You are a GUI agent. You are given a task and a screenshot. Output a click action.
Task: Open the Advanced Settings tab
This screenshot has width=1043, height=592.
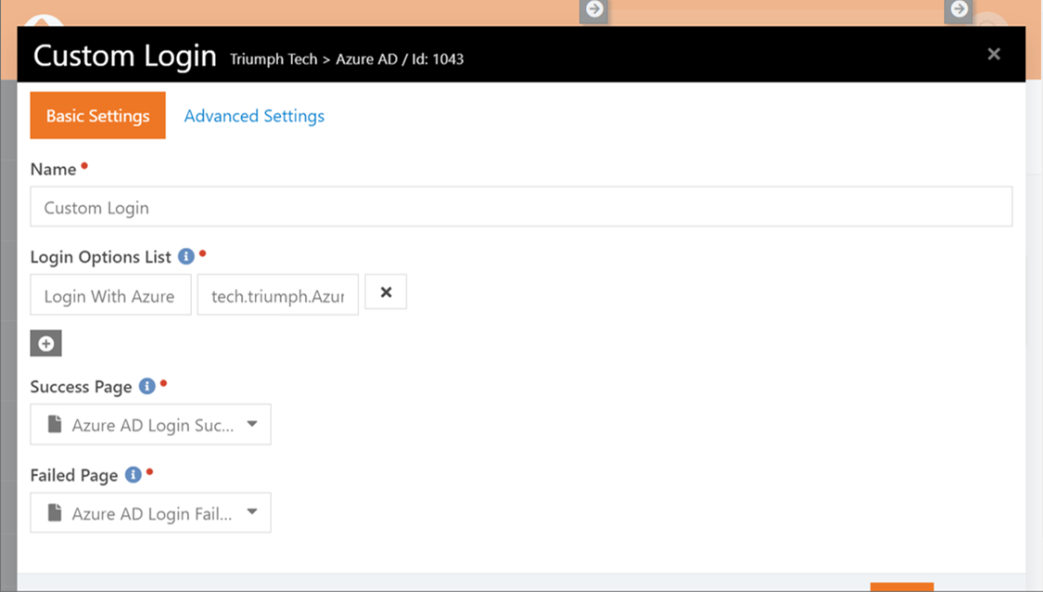coord(254,116)
